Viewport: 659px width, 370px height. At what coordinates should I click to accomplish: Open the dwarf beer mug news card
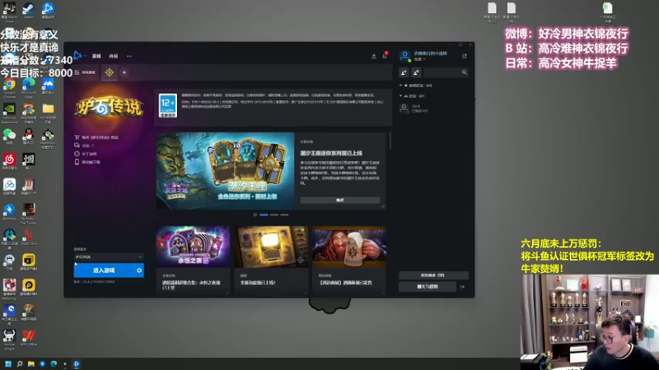tap(349, 260)
